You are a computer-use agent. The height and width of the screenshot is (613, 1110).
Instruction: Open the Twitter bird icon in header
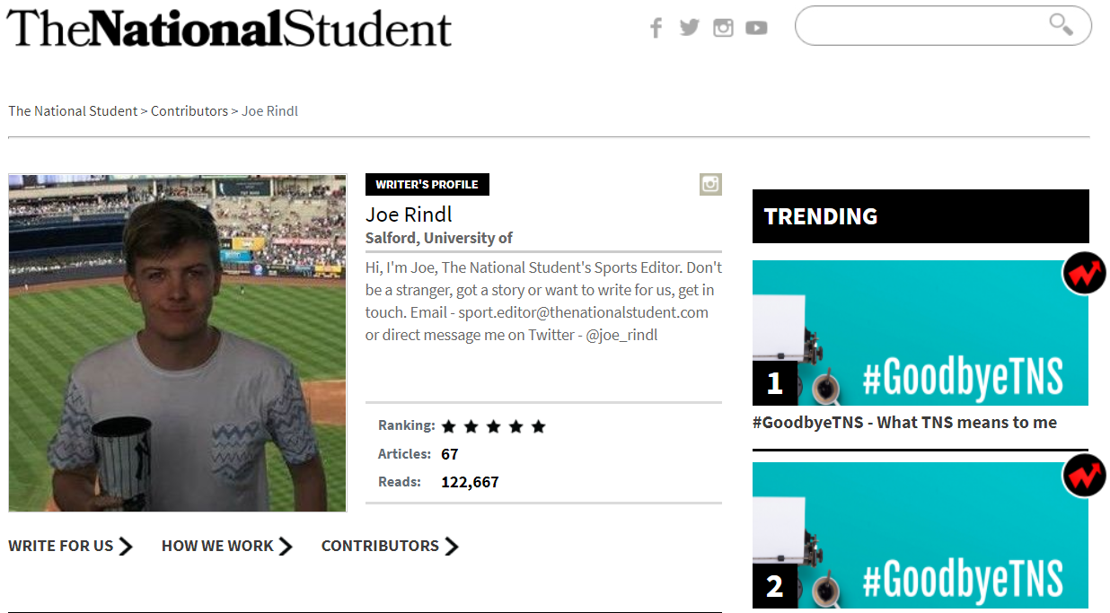coord(689,28)
